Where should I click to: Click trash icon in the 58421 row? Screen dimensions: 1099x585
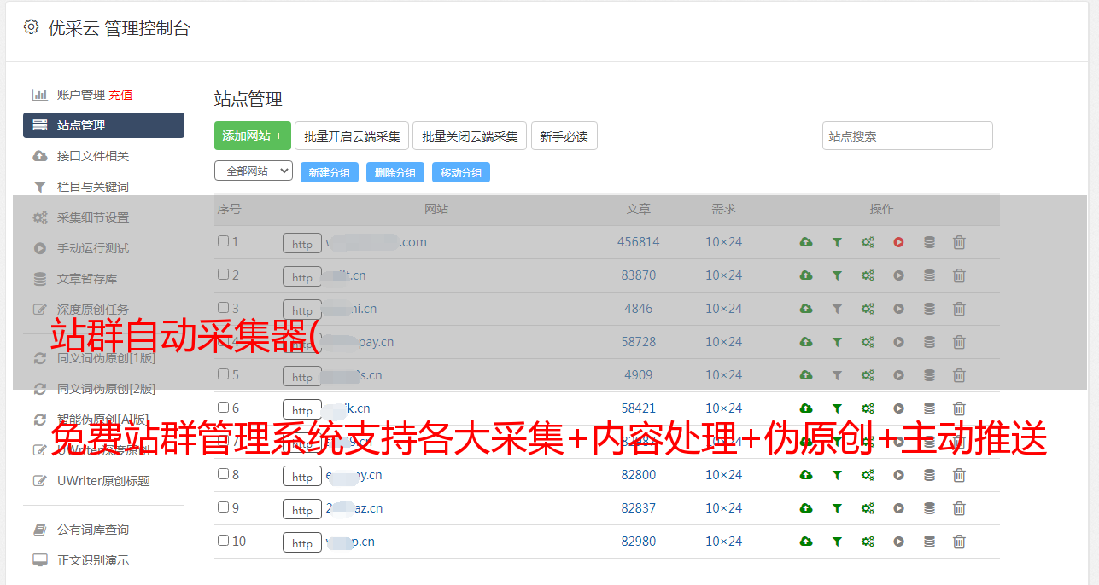pyautogui.click(x=959, y=408)
